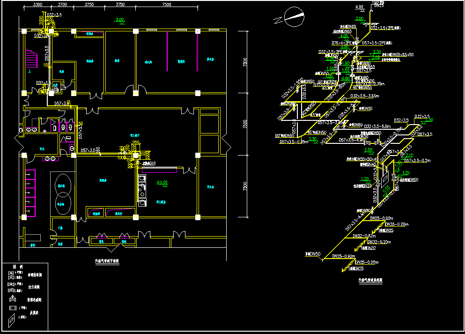This screenshot has width=465, height=334.
Task: Select the underlined floor plan title
Action: click(x=107, y=261)
